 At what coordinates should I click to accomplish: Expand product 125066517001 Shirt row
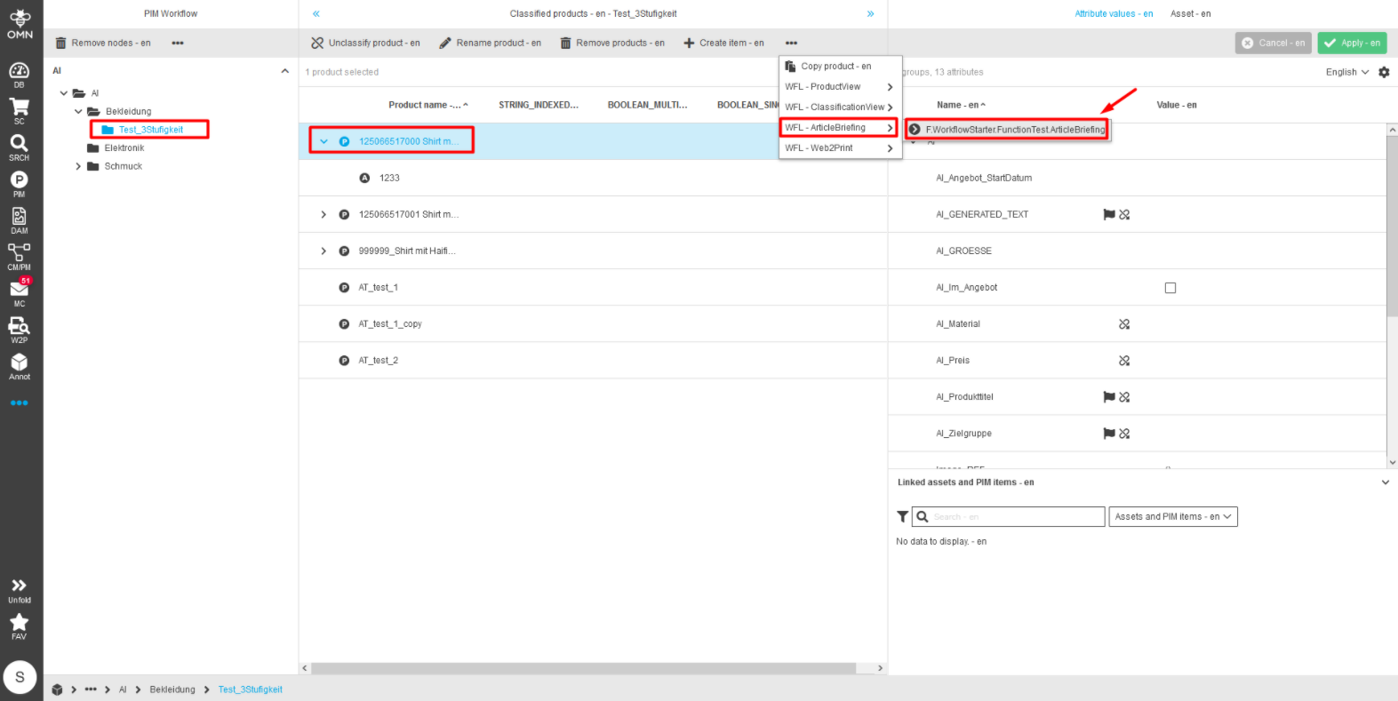324,214
